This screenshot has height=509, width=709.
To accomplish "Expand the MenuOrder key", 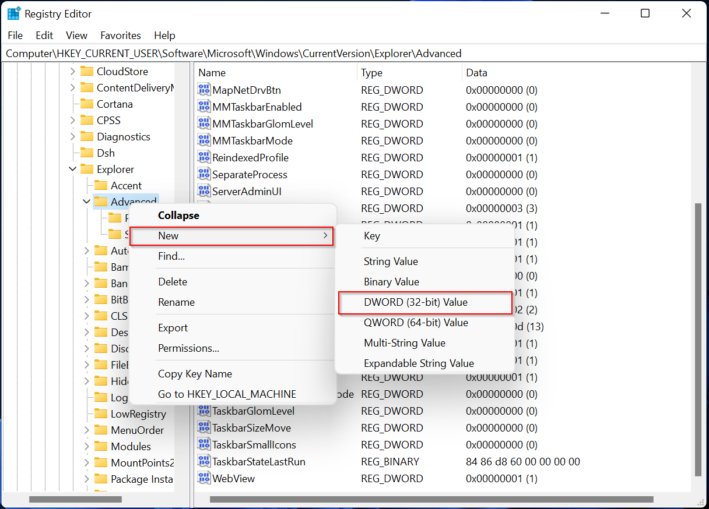I will pos(86,430).
